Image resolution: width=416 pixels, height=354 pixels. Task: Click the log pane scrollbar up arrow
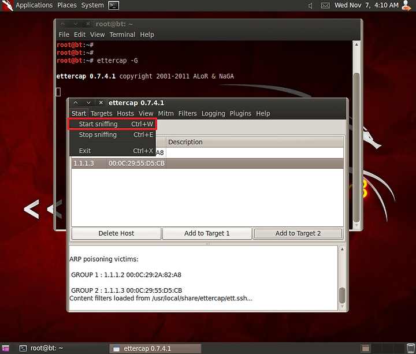click(342, 249)
